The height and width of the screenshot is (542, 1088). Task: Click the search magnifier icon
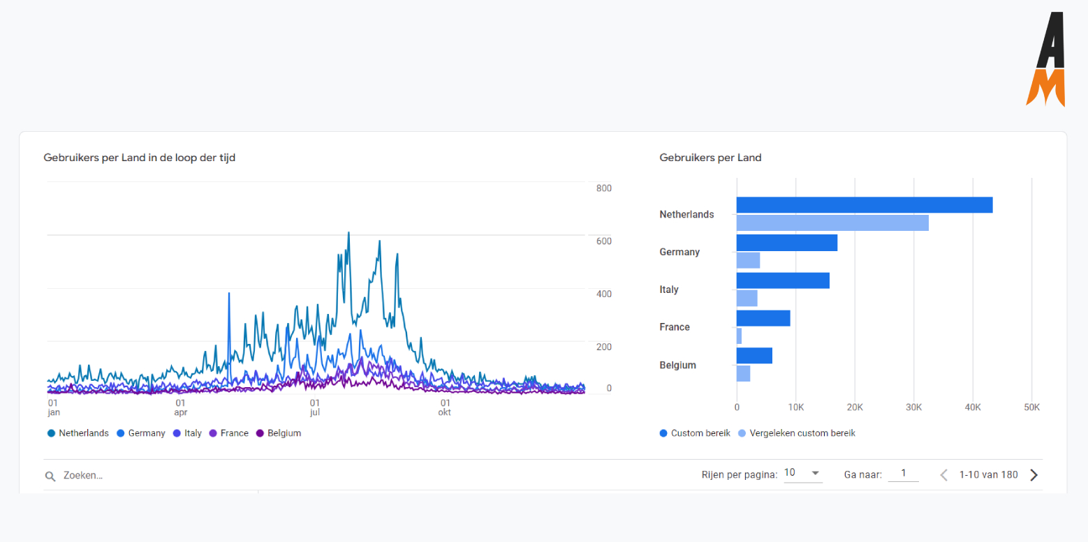tap(50, 476)
